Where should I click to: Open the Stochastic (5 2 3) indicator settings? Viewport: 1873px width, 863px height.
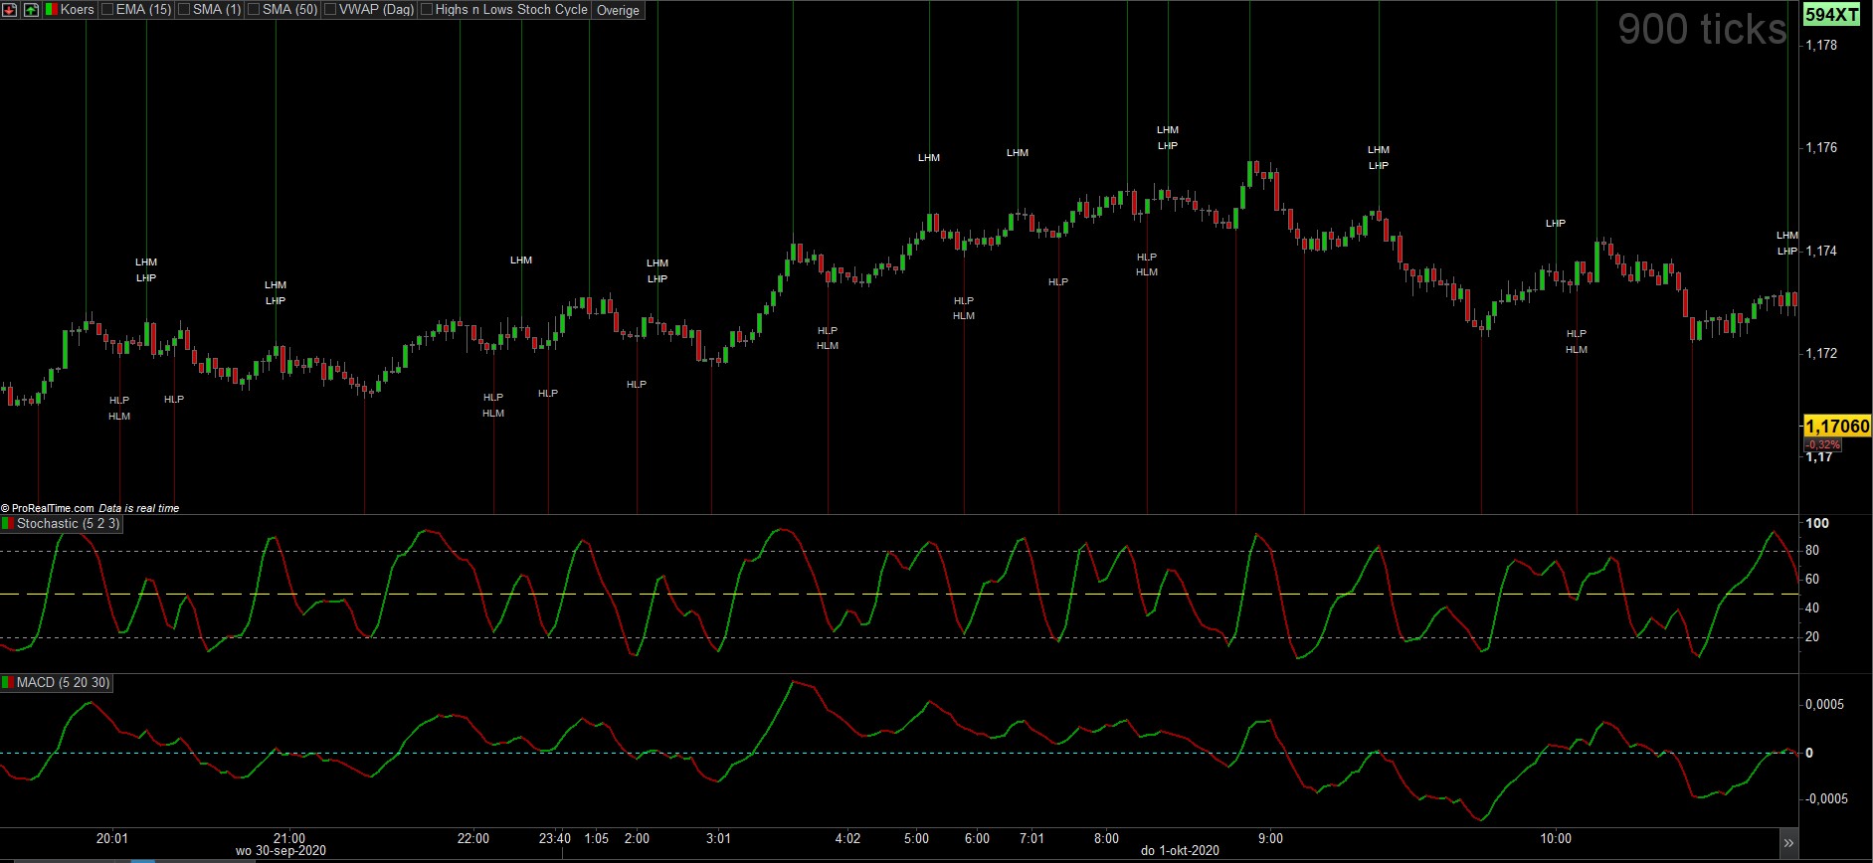pos(62,524)
